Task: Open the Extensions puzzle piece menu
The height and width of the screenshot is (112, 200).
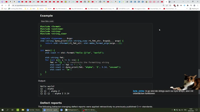Action: click(188, 5)
